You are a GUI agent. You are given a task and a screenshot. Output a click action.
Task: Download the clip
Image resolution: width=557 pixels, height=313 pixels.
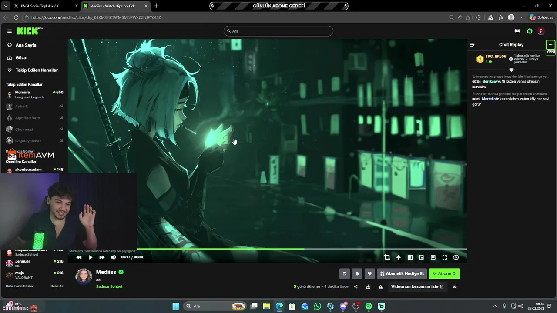pyautogui.click(x=368, y=287)
